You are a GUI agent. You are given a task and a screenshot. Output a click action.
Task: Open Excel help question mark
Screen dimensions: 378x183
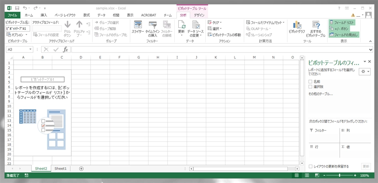[x=339, y=8]
